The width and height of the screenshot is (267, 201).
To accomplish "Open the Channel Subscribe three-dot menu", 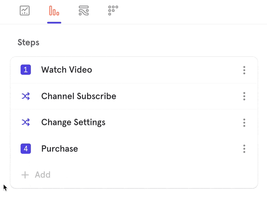I will click(x=244, y=96).
